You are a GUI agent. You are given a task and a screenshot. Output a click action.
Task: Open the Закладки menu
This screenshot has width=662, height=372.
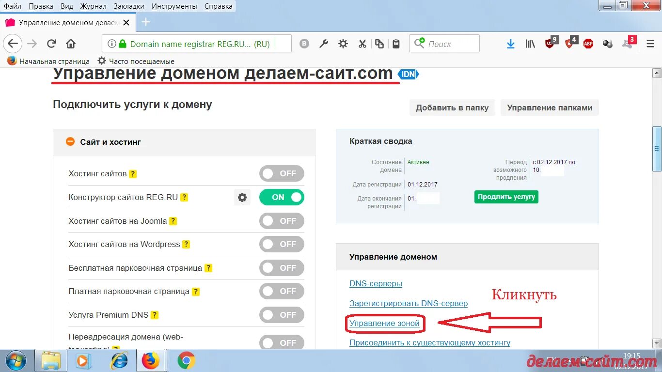pos(129,6)
